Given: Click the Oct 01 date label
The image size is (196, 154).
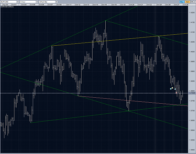Looking at the screenshot, I should tap(14, 5).
